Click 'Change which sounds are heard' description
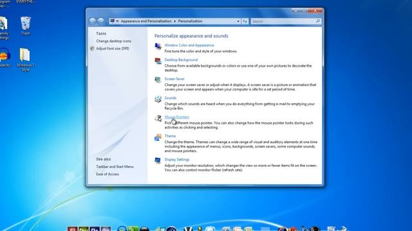Screen dimensions: 412x231 pos(239,106)
